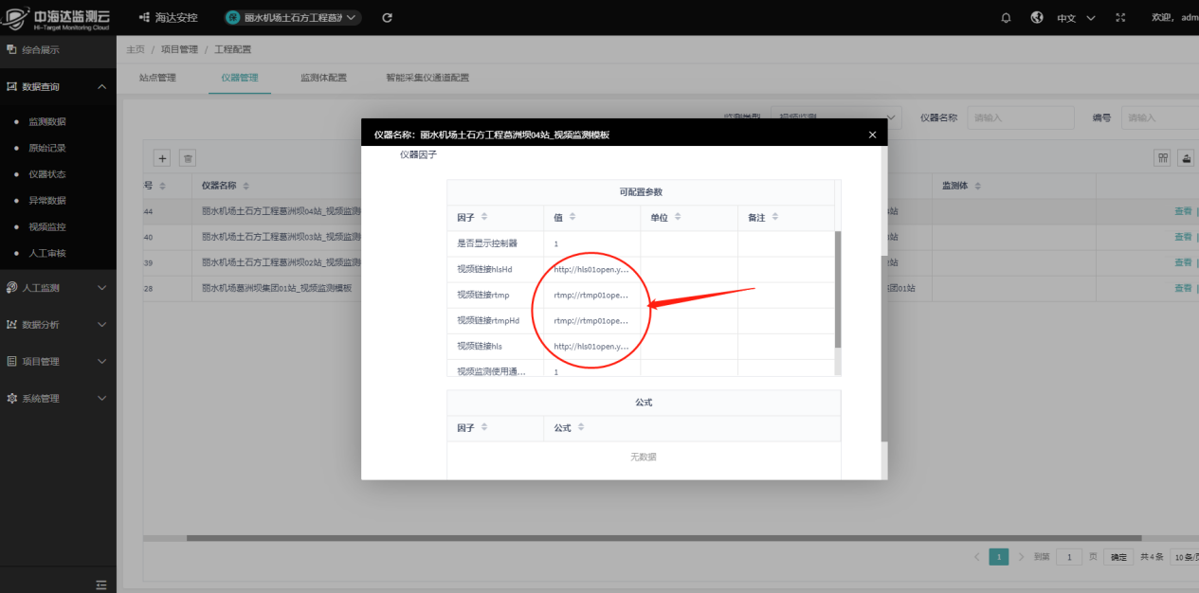1199x593 pixels.
Task: Collapse the 数据查询 sidebar section
Action: point(58,86)
